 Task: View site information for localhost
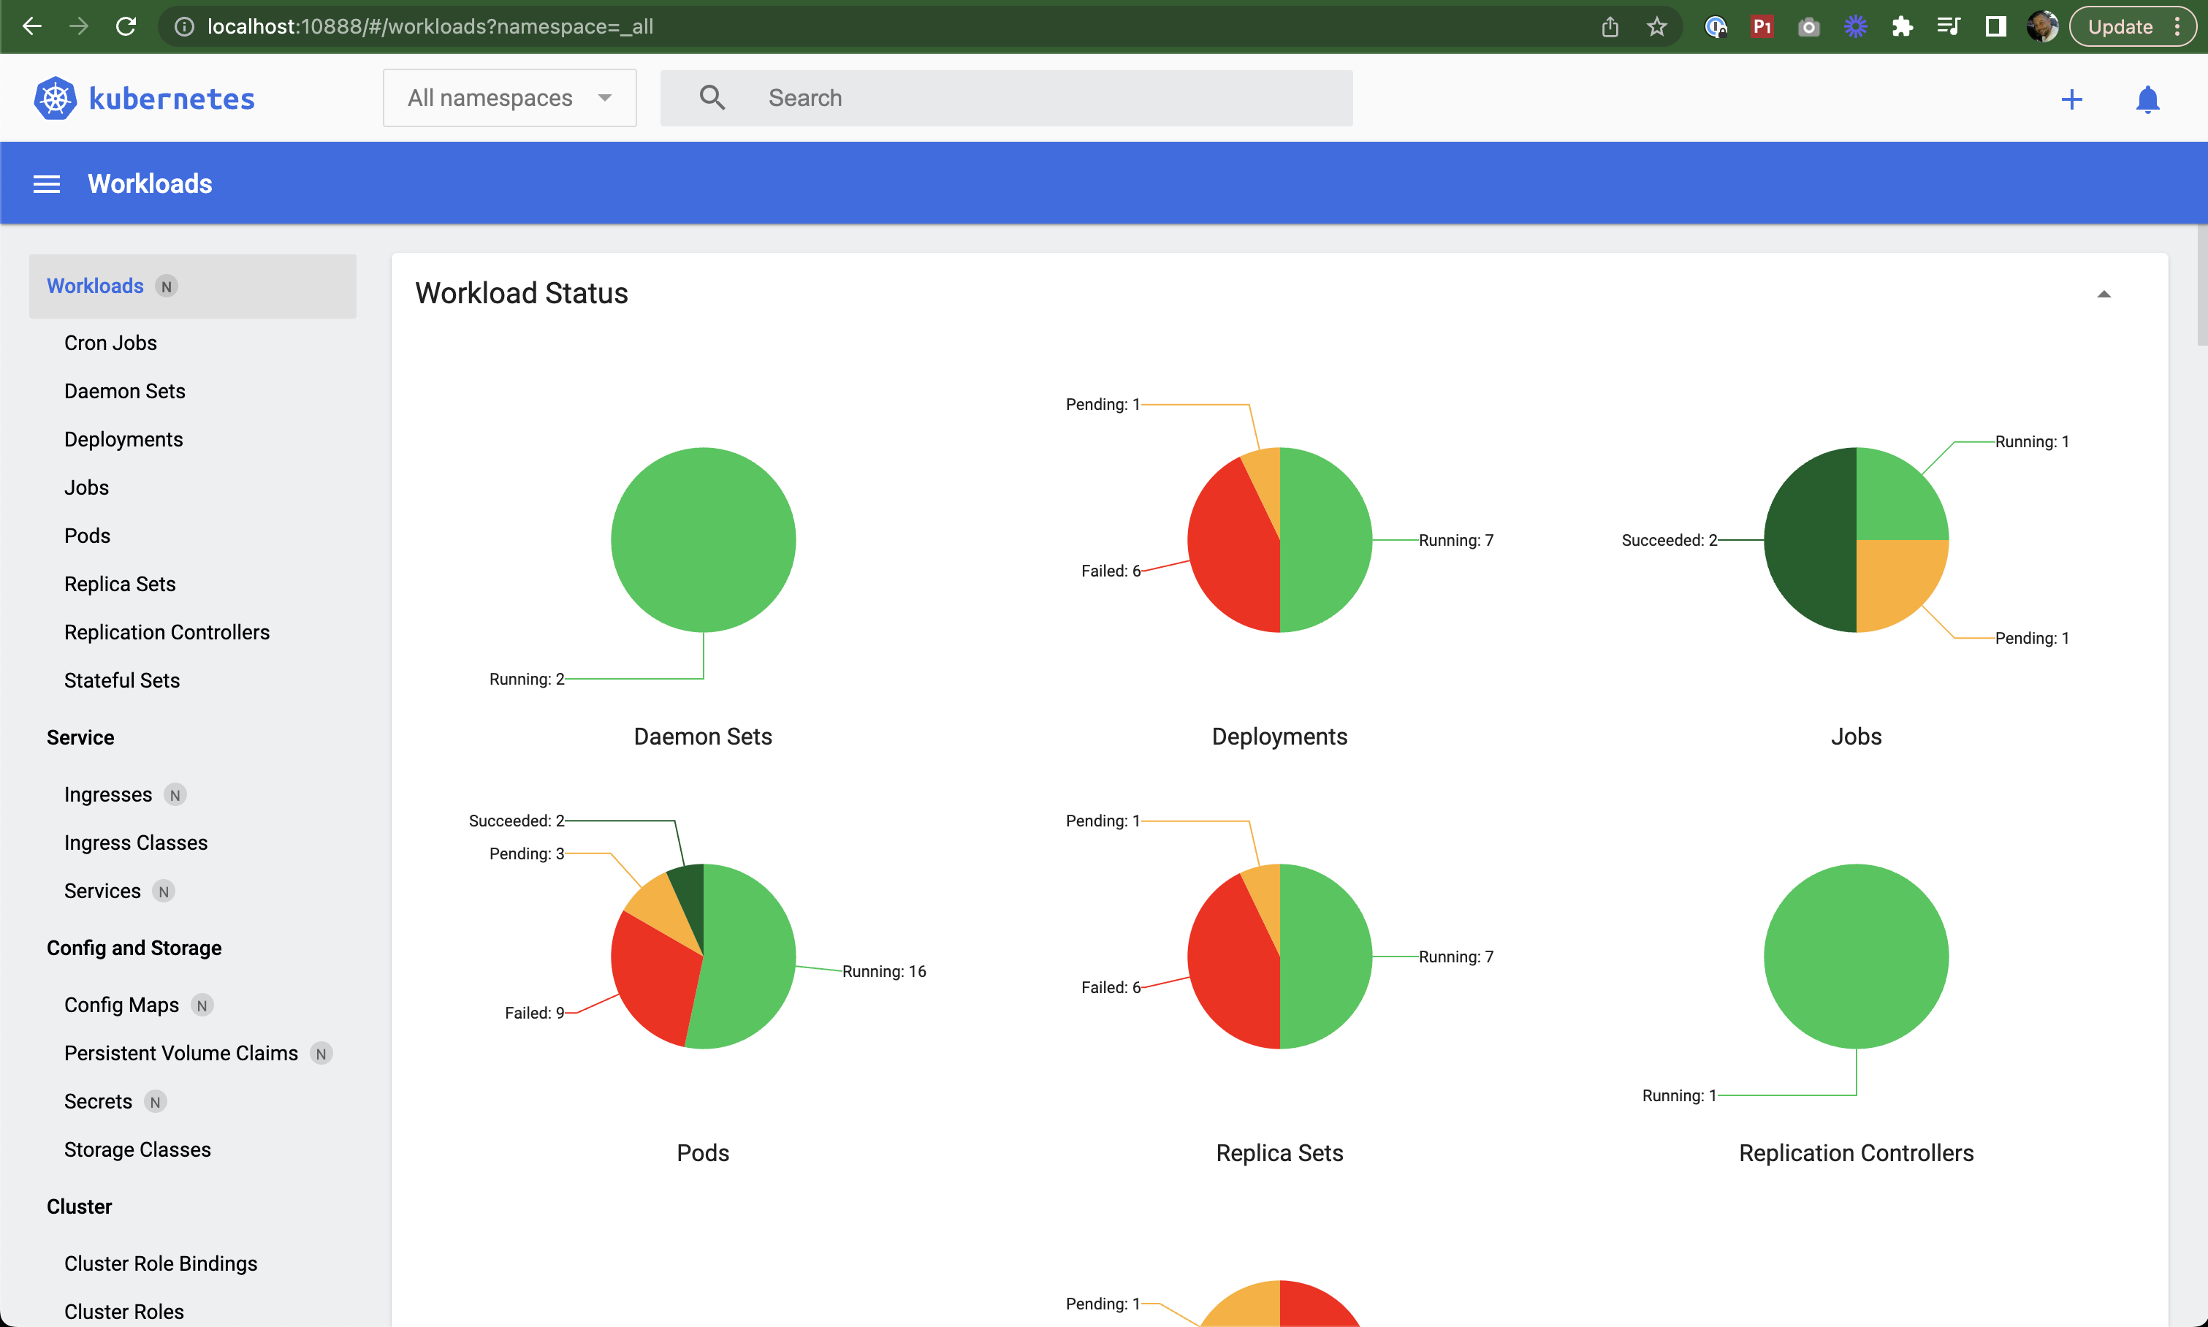point(184,27)
